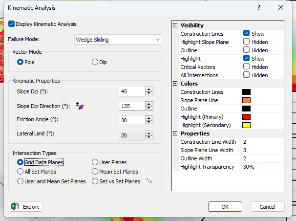Click the Lateral Limit value field
The height and width of the screenshot is (221, 296).
pos(131,135)
